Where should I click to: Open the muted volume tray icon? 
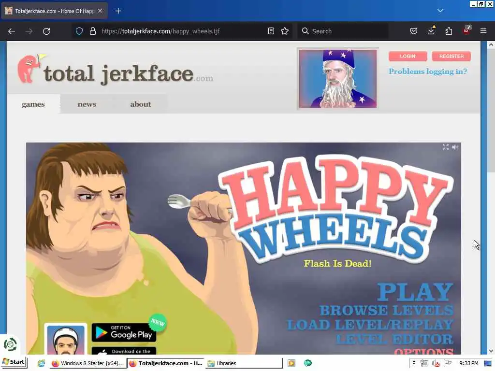[x=436, y=363]
